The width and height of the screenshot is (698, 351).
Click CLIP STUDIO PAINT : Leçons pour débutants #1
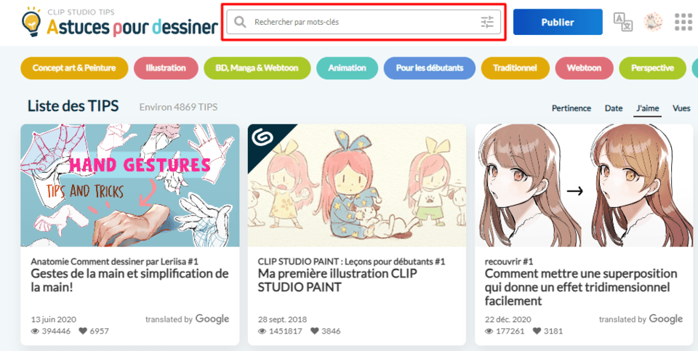coord(351,261)
